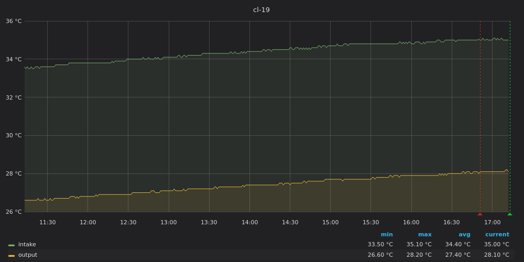
Task: Select output current value 28.10 °C
Action: (496, 255)
